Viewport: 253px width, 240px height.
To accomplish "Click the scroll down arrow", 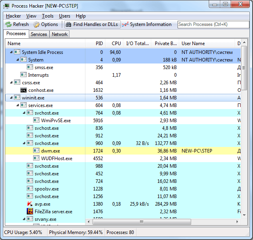I will click(x=244, y=215).
